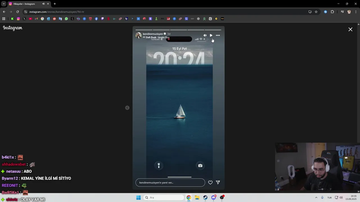Go to the previous story arrow
The height and width of the screenshot is (202, 360).
click(127, 108)
